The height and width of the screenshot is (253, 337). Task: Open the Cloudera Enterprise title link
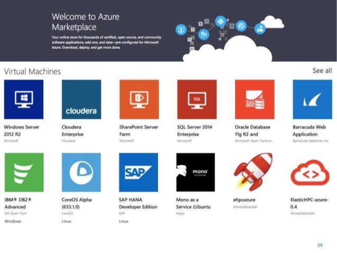point(72,130)
